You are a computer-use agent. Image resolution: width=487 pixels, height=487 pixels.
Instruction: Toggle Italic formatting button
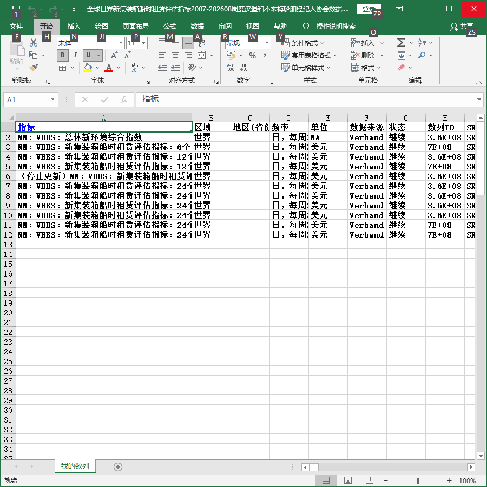click(x=75, y=55)
